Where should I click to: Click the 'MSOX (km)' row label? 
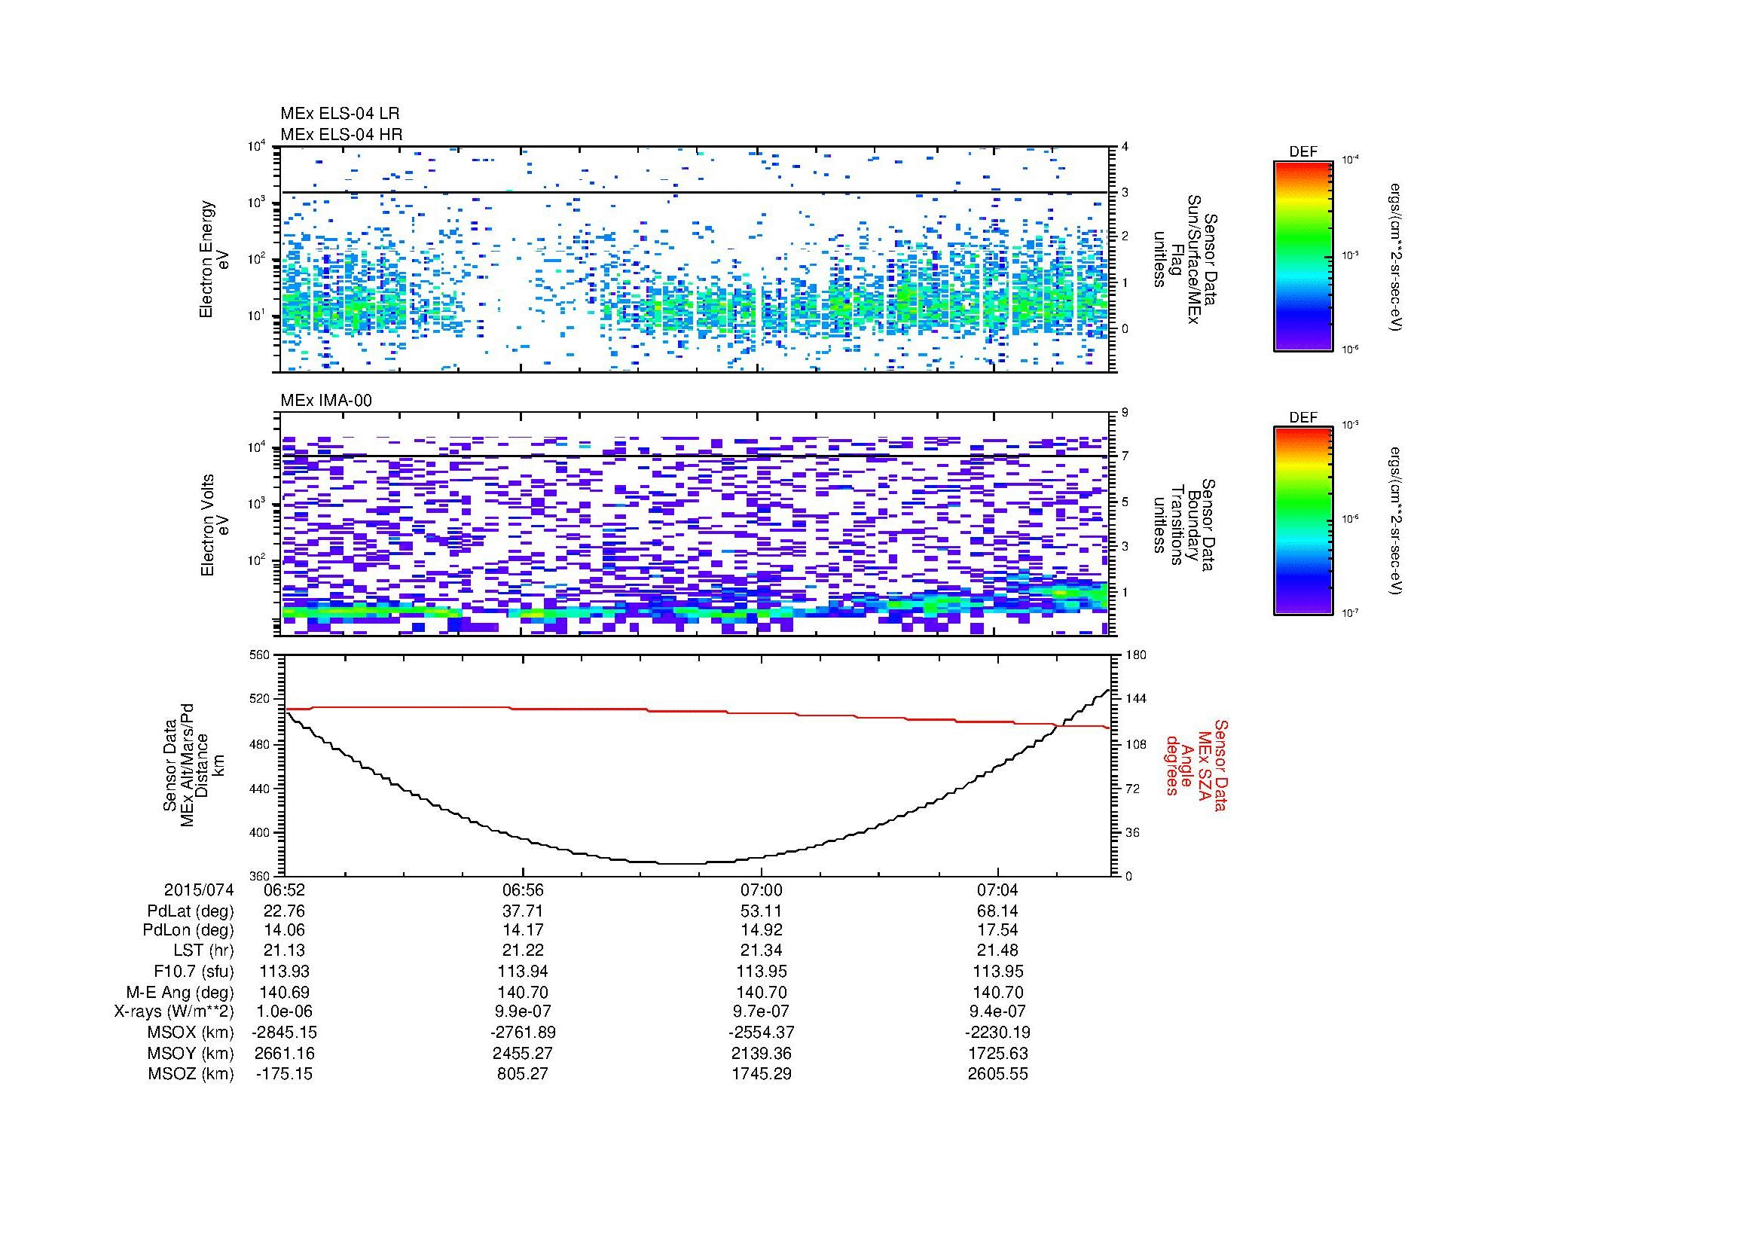coord(191,1033)
